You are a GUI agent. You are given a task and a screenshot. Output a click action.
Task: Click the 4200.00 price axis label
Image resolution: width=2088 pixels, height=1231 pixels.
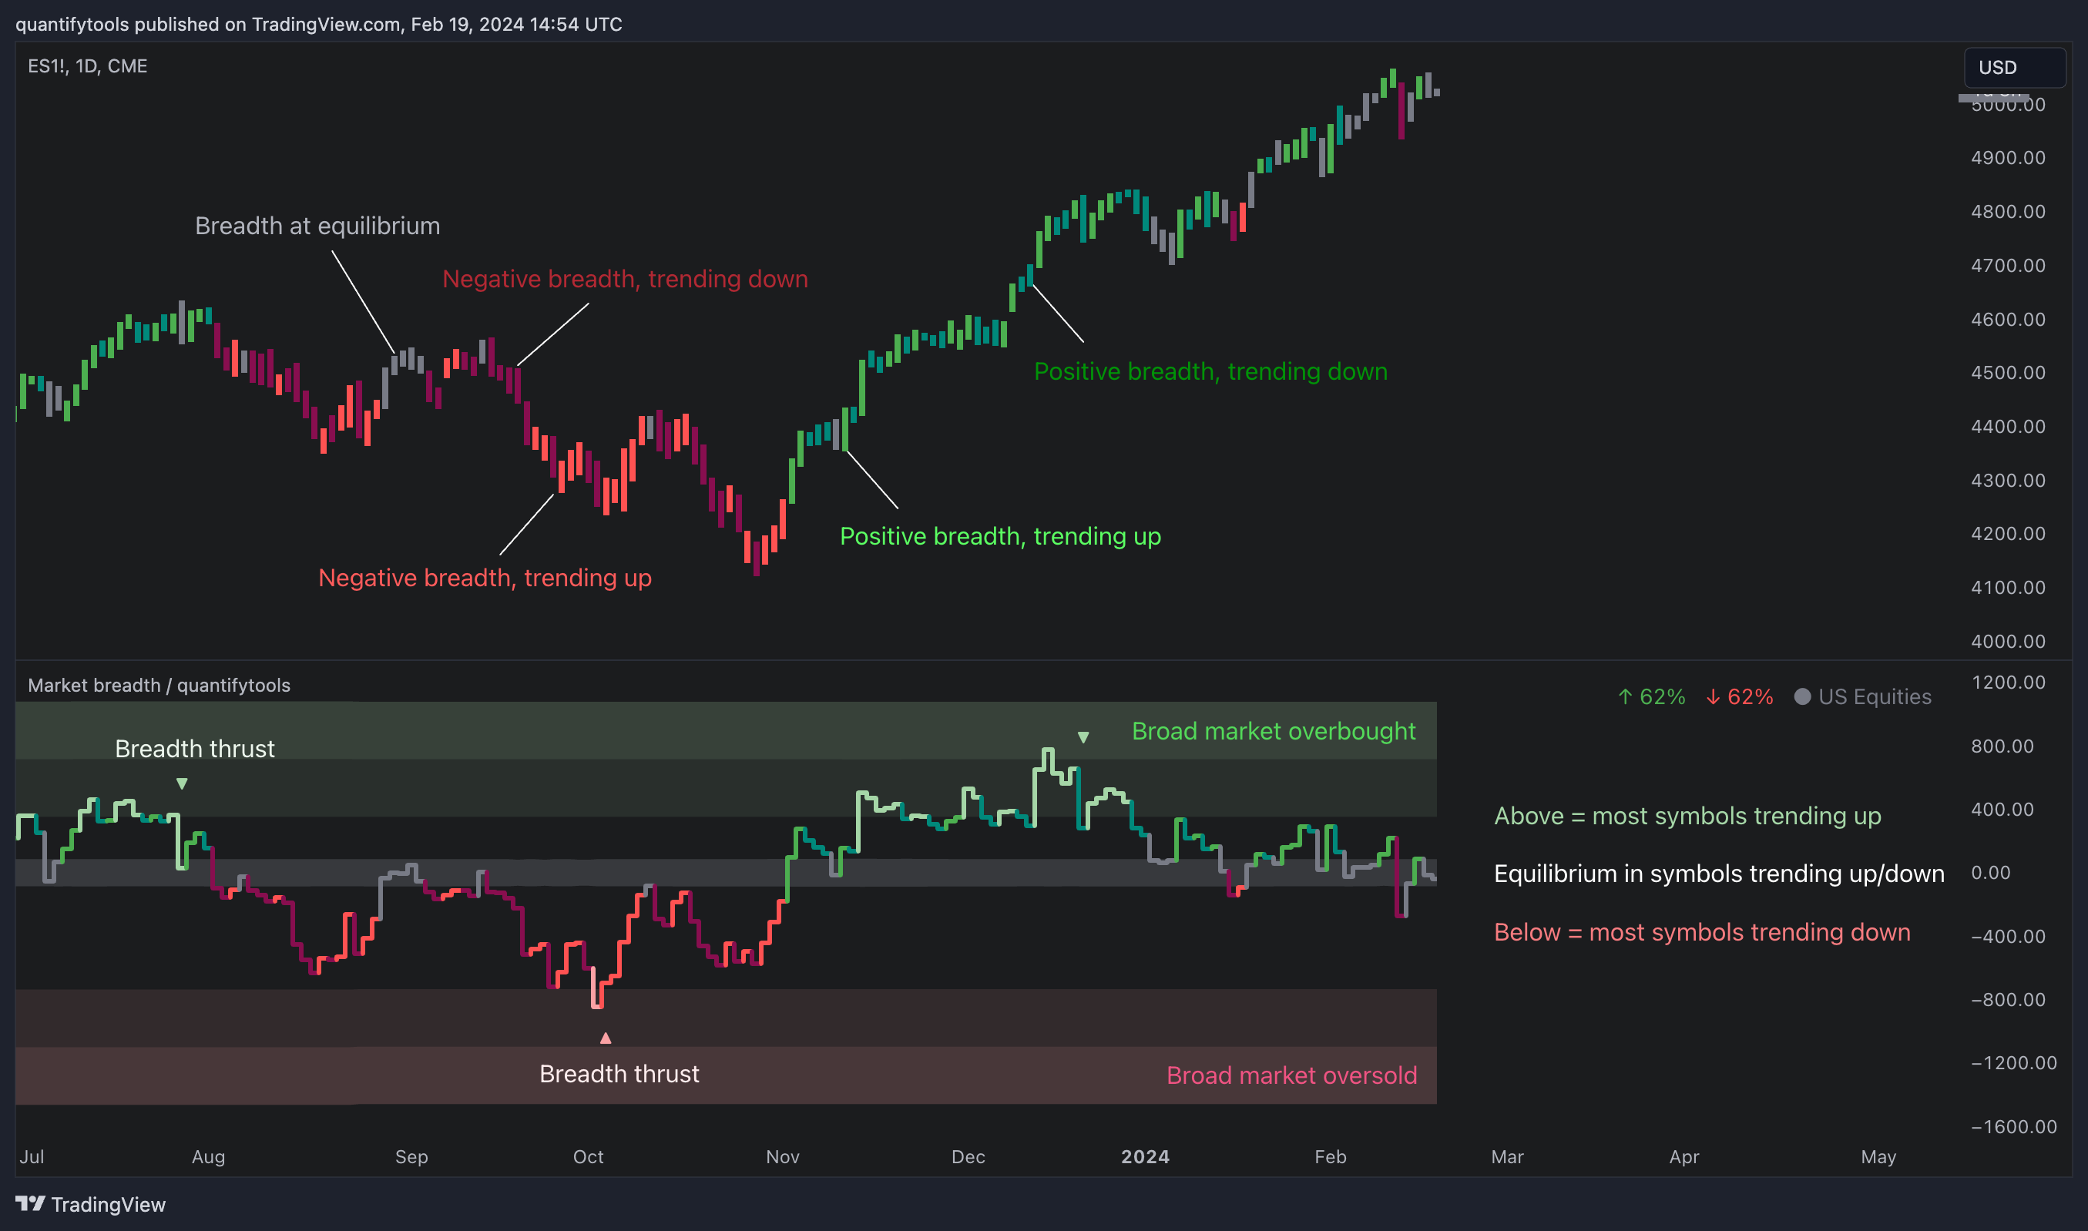[x=2008, y=533]
